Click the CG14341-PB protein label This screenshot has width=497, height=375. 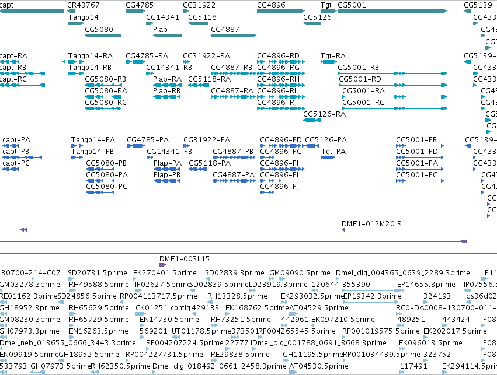[169, 152]
